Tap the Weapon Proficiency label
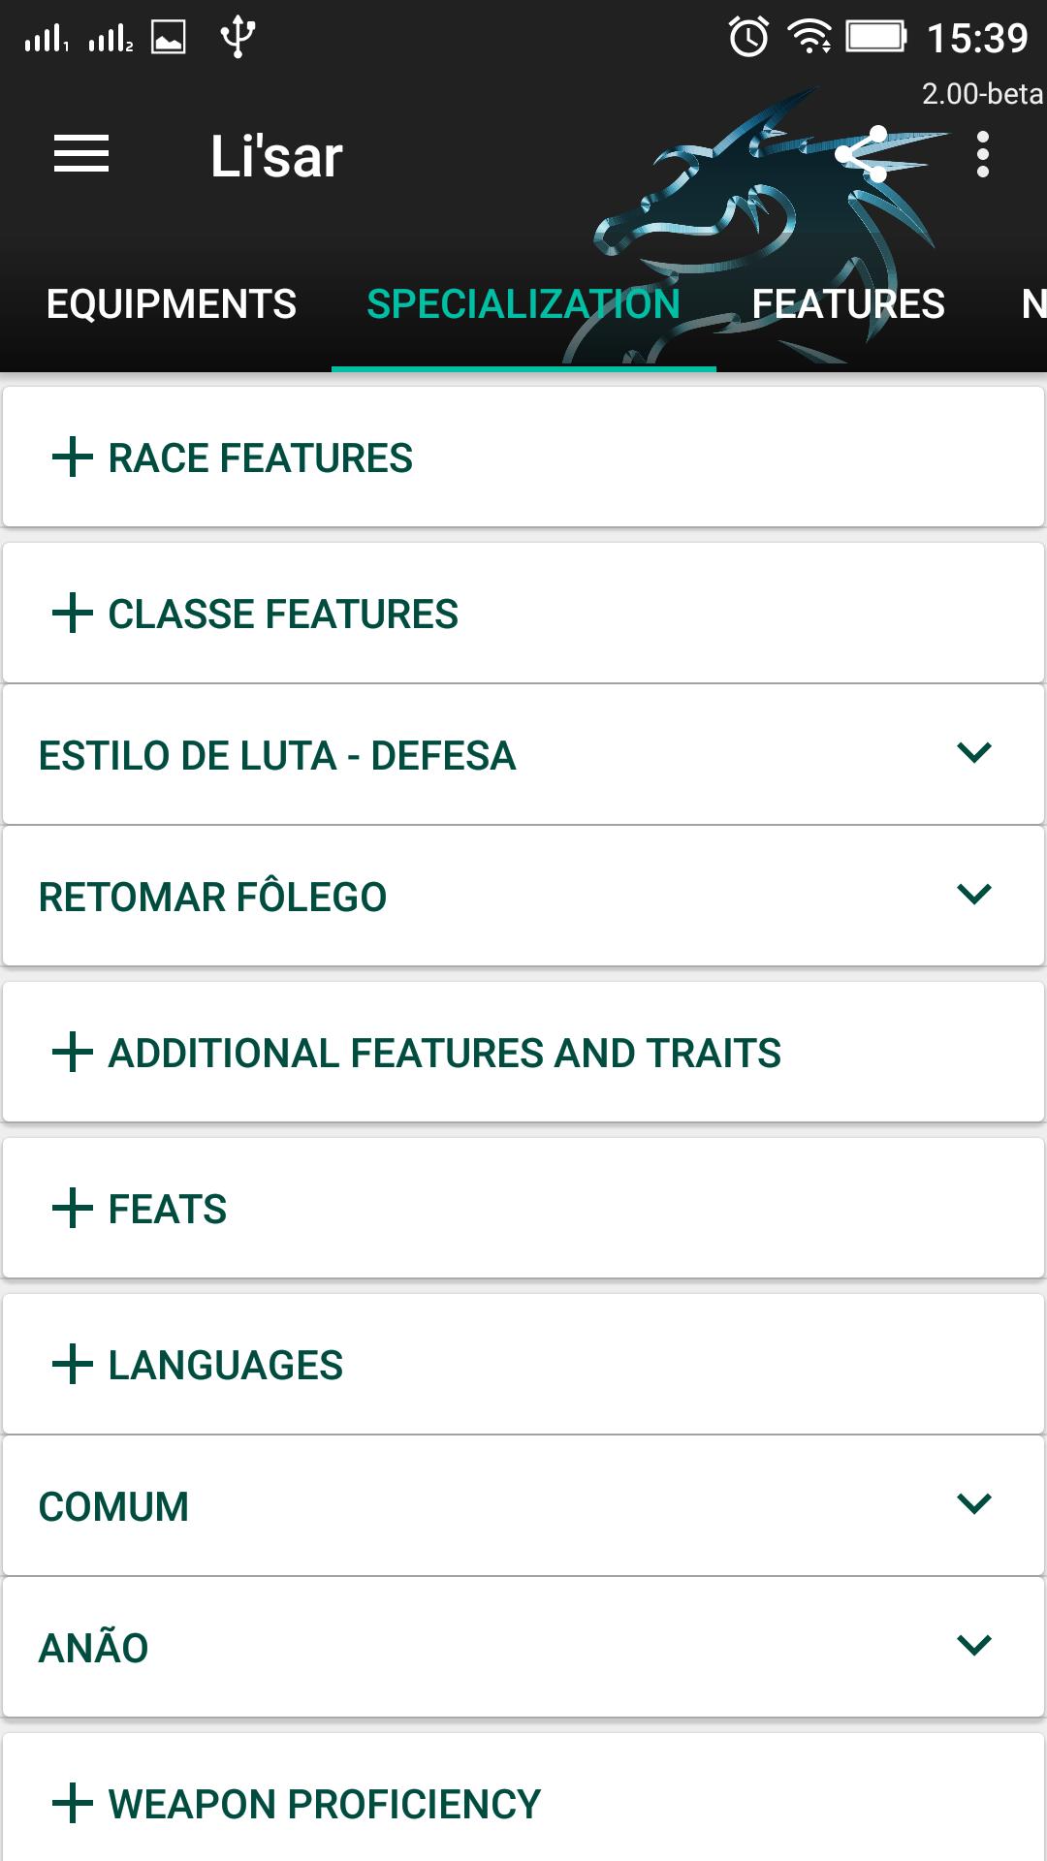 tap(324, 1805)
